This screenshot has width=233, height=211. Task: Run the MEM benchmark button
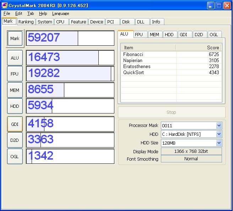coord(15,90)
